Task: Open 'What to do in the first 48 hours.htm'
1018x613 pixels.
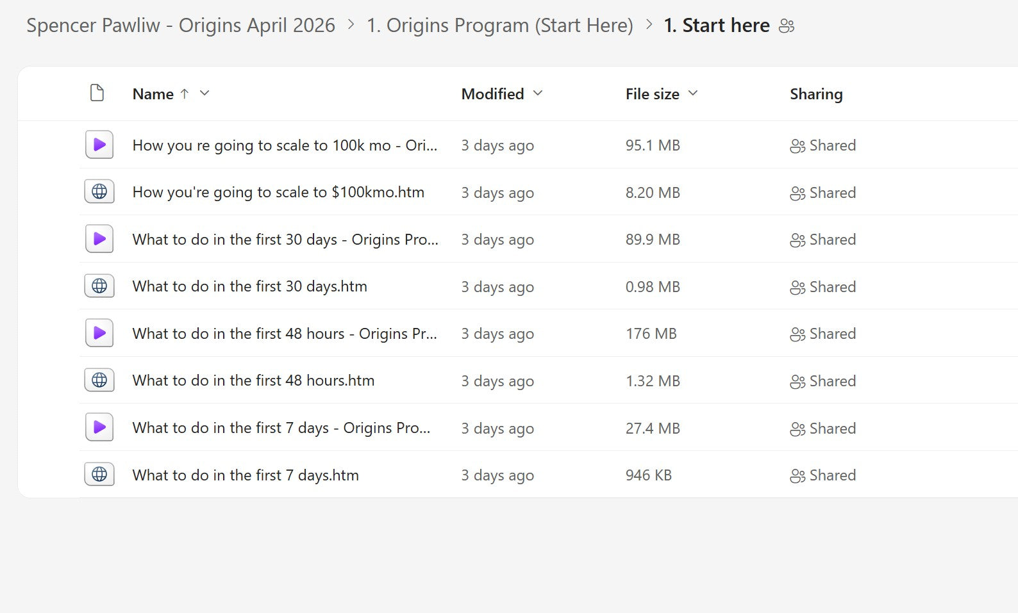Action: point(253,380)
